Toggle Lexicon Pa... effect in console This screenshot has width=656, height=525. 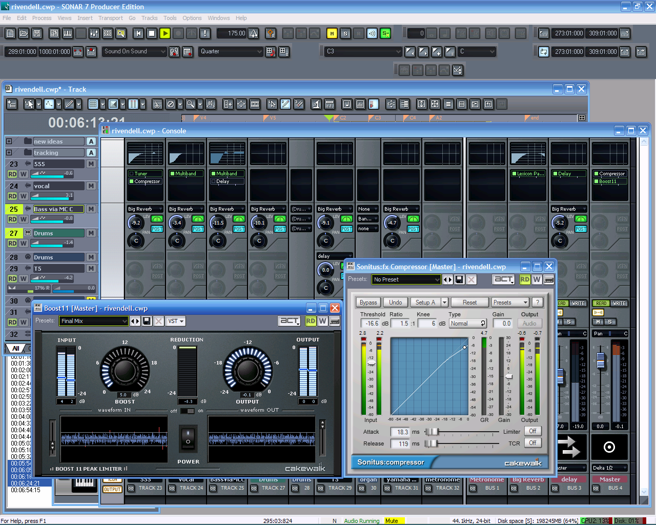click(x=514, y=174)
